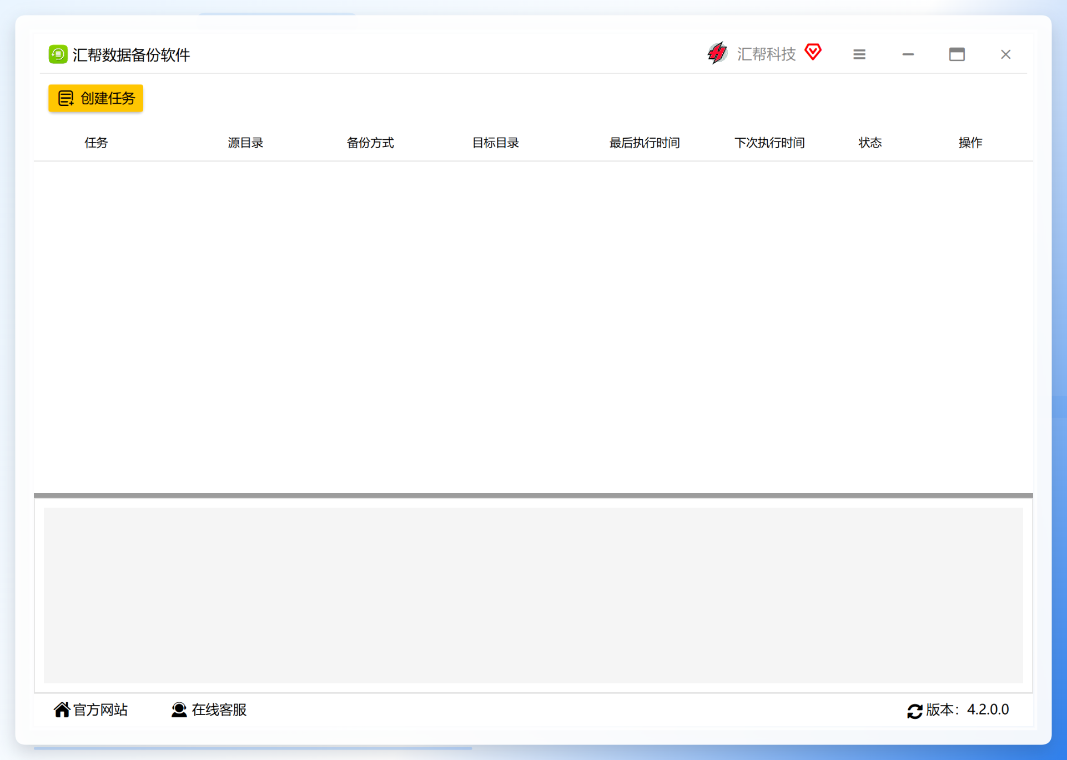Click the 创建任务 button
Image resolution: width=1067 pixels, height=760 pixels.
(95, 98)
